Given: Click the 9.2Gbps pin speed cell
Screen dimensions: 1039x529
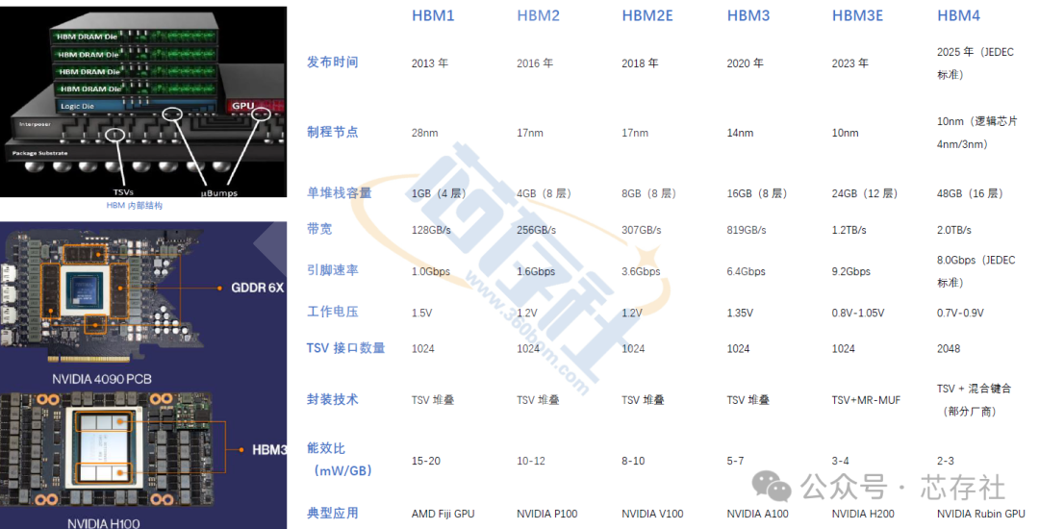Looking at the screenshot, I should [851, 271].
